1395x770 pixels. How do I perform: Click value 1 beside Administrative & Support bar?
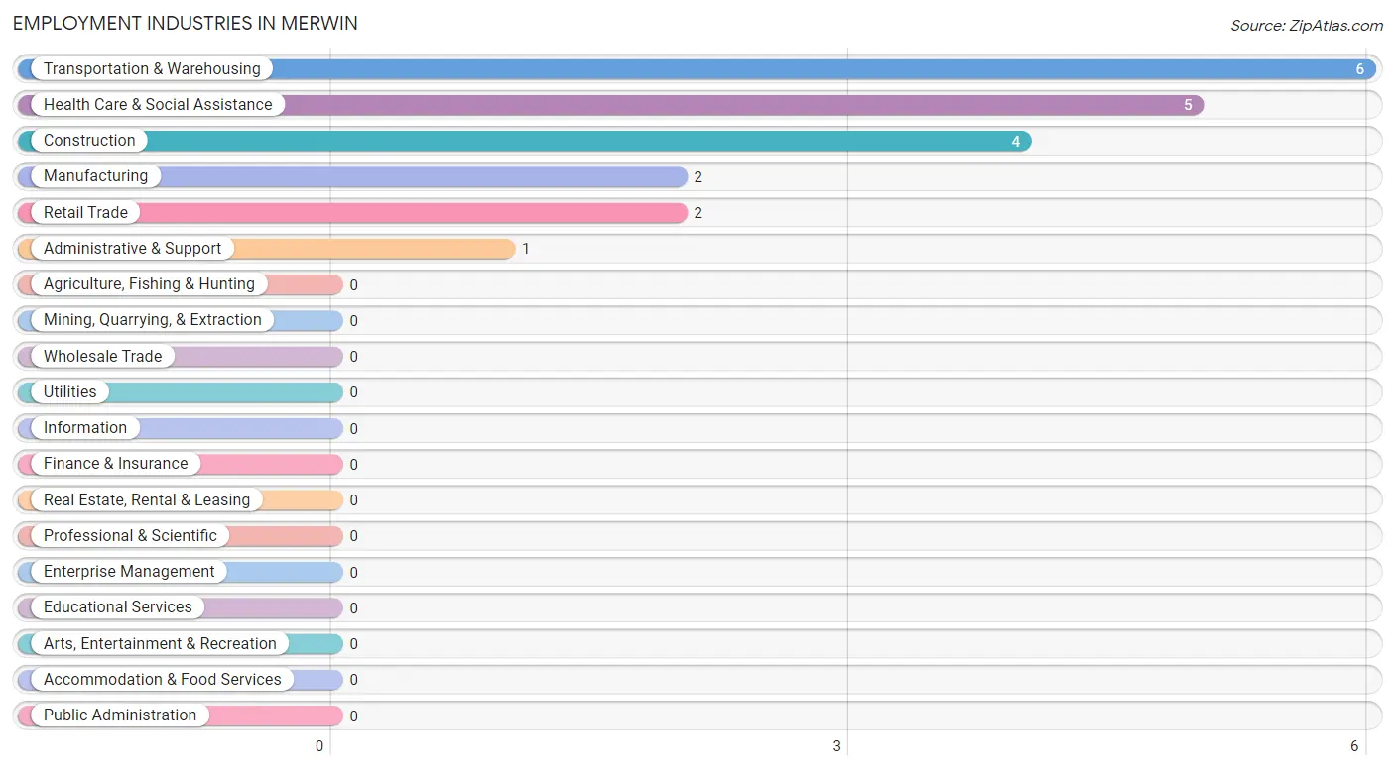coord(526,249)
